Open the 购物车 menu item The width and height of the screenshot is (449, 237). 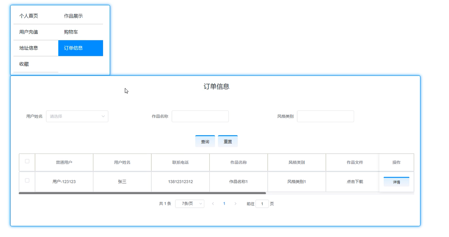pos(80,32)
